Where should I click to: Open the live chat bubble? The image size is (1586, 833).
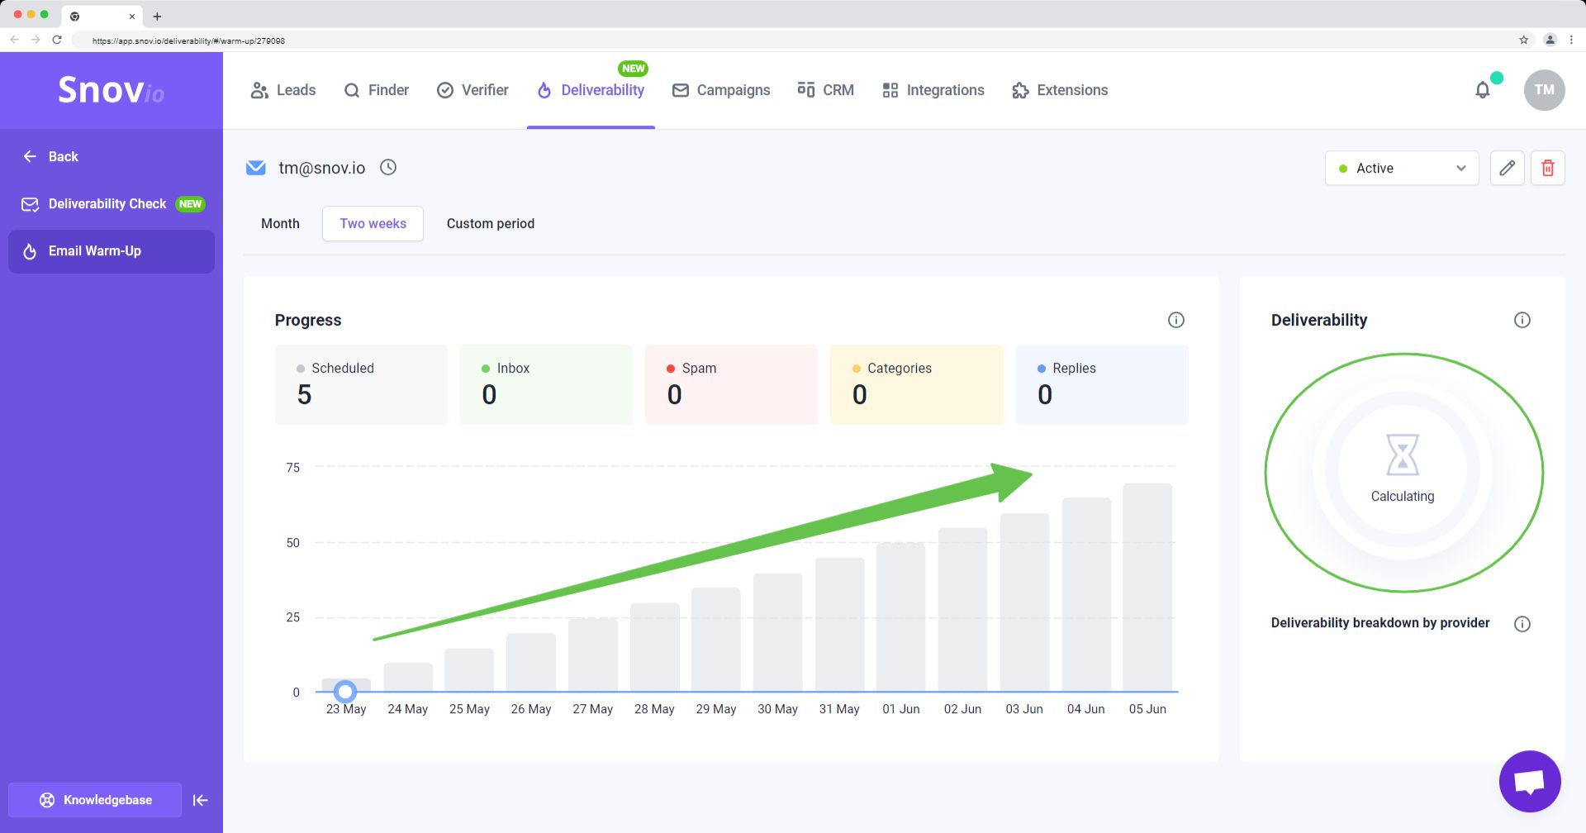point(1529,782)
